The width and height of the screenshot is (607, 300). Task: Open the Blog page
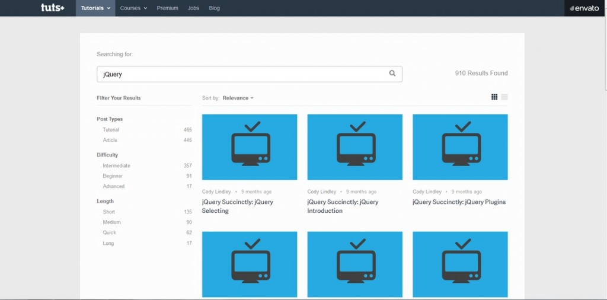click(x=214, y=8)
